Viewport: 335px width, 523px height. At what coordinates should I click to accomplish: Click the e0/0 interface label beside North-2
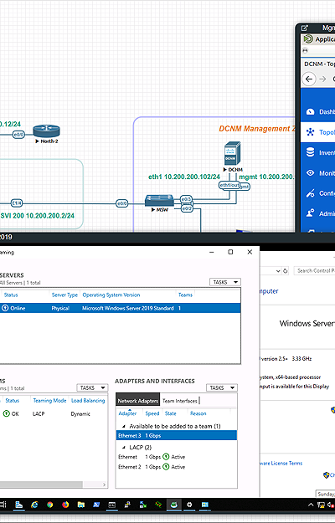pos(18,135)
